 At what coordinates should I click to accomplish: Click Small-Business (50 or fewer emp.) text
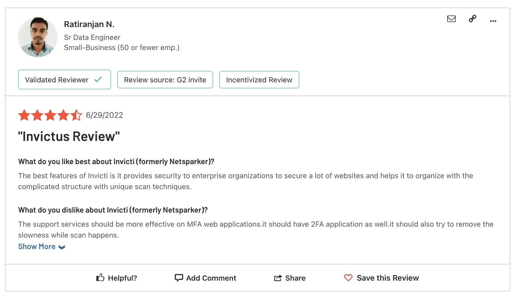point(122,48)
